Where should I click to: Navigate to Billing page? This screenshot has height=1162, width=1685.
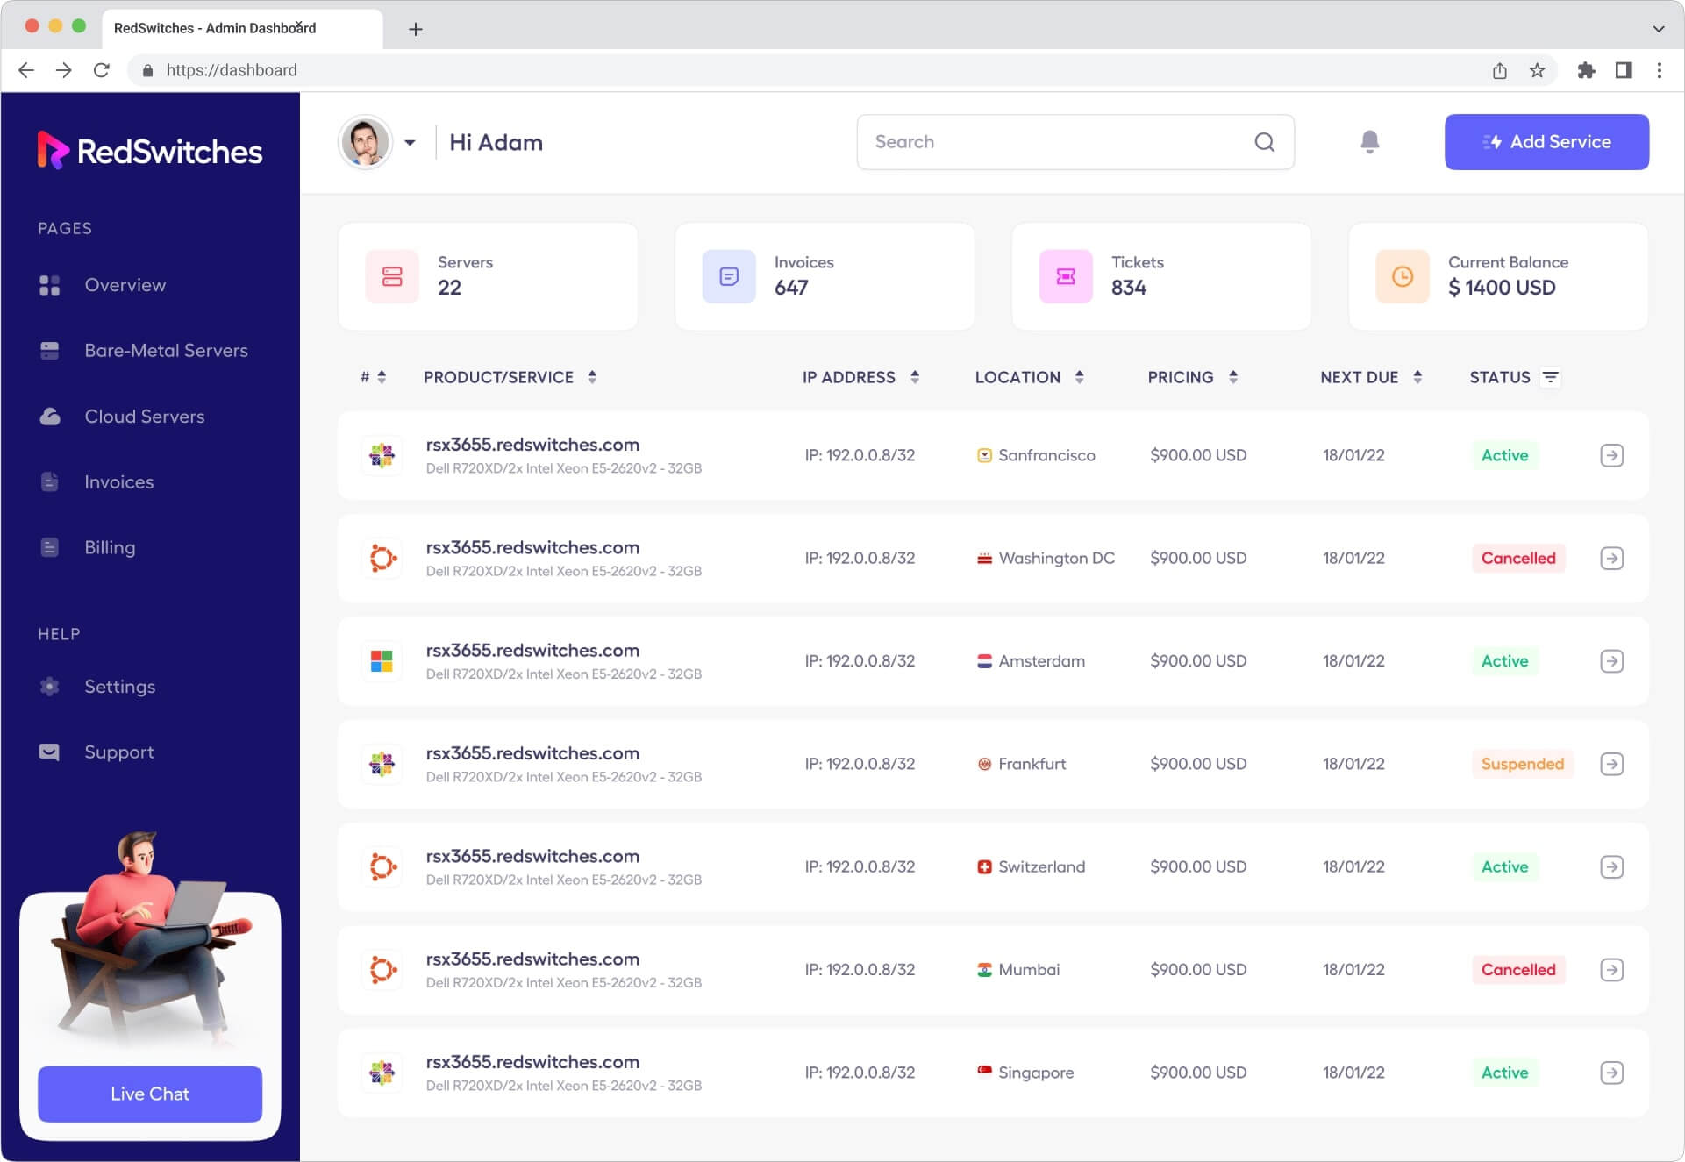[x=87, y=547]
